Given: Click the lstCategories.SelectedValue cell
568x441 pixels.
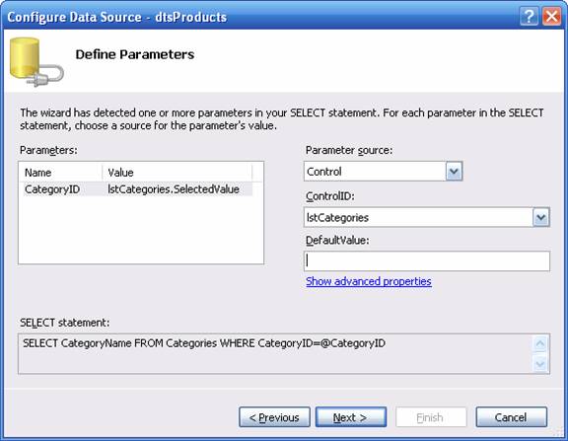Looking at the screenshot, I should (x=174, y=189).
